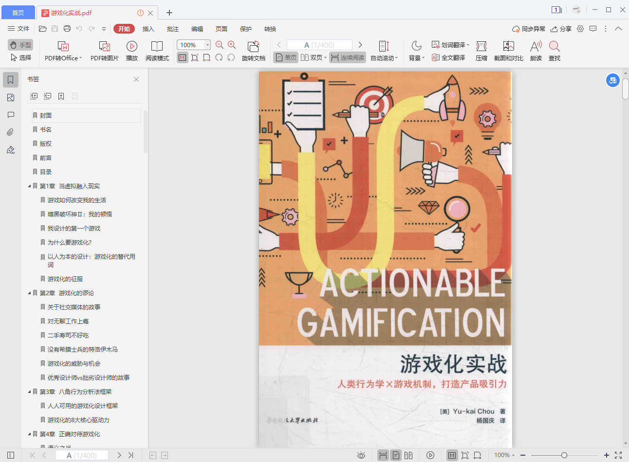This screenshot has height=462, width=629.
Task: Open the settings gear icon
Action: tap(580, 29)
